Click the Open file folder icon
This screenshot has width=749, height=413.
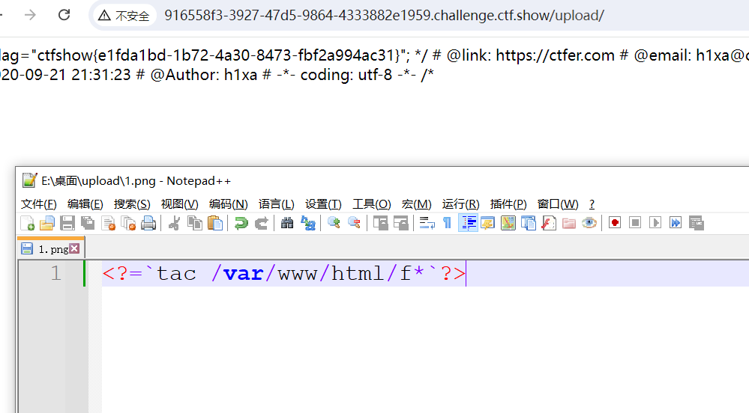[47, 223]
